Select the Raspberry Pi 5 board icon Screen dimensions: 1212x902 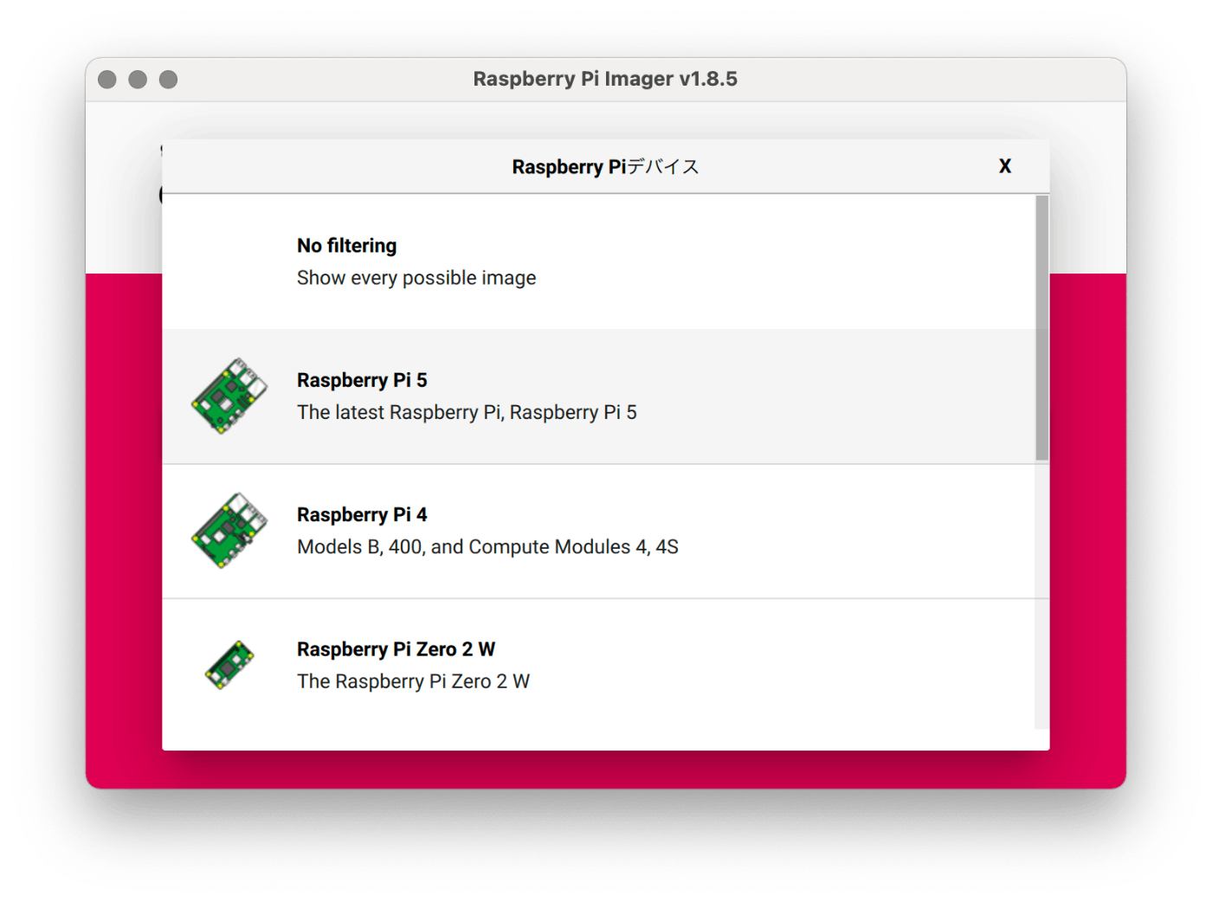tap(229, 396)
